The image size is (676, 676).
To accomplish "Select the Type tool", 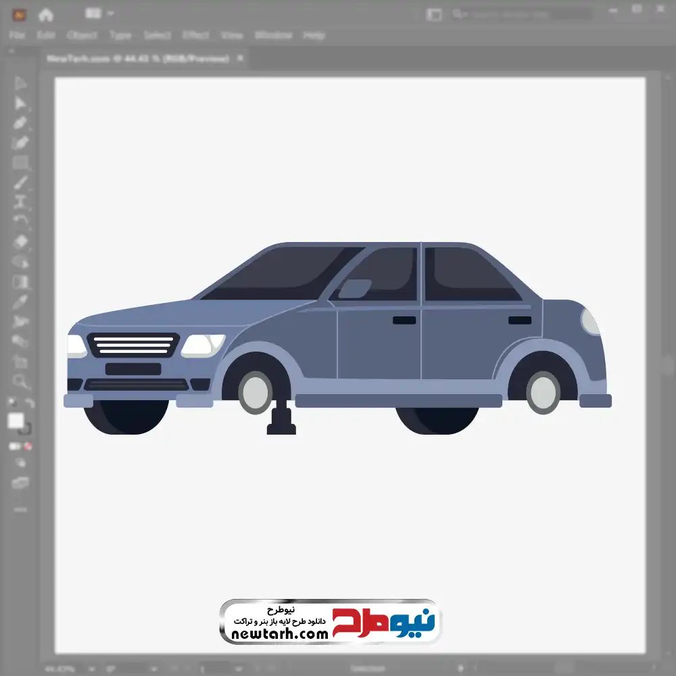I will click(x=20, y=201).
